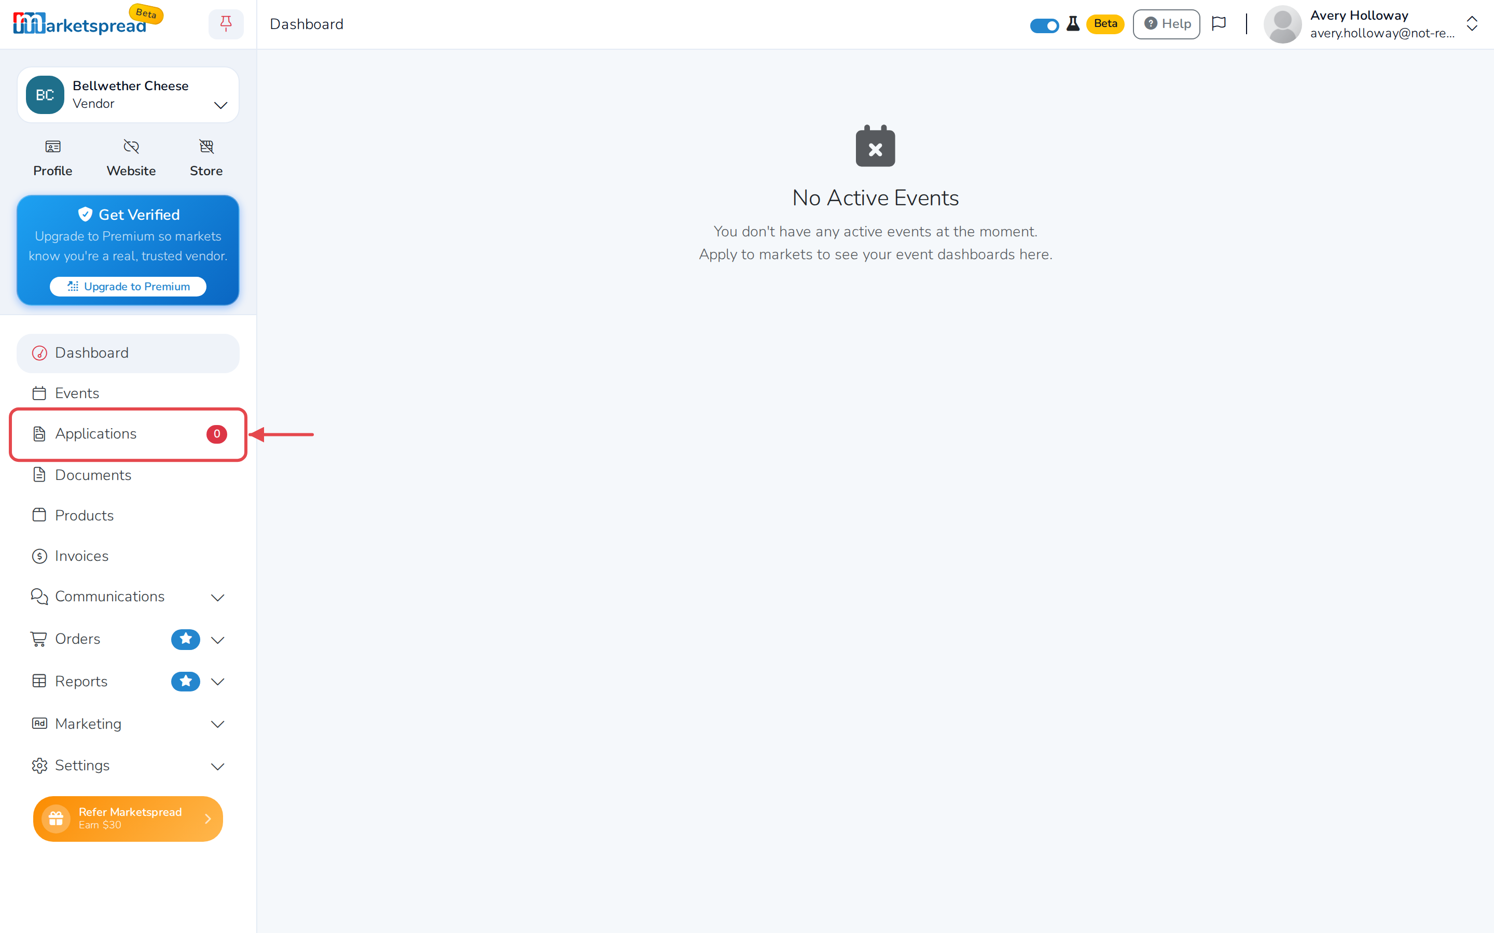This screenshot has height=933, width=1494.
Task: Click the Marketing label in the sidebar
Action: pos(88,724)
